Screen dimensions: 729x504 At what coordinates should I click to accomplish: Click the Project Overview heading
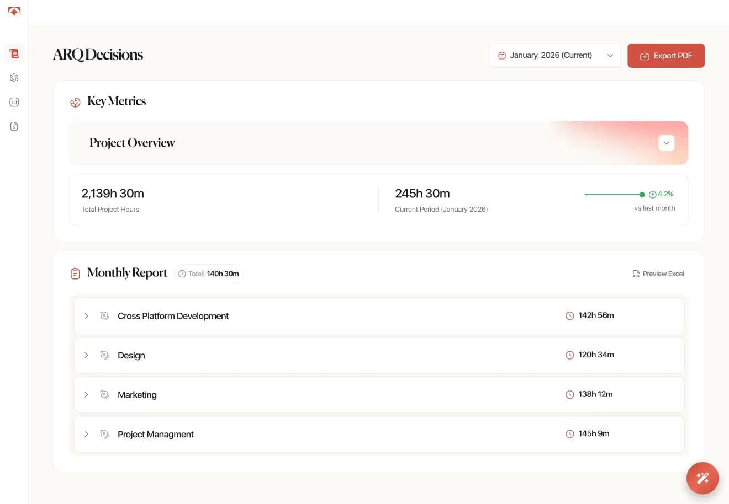(x=132, y=143)
